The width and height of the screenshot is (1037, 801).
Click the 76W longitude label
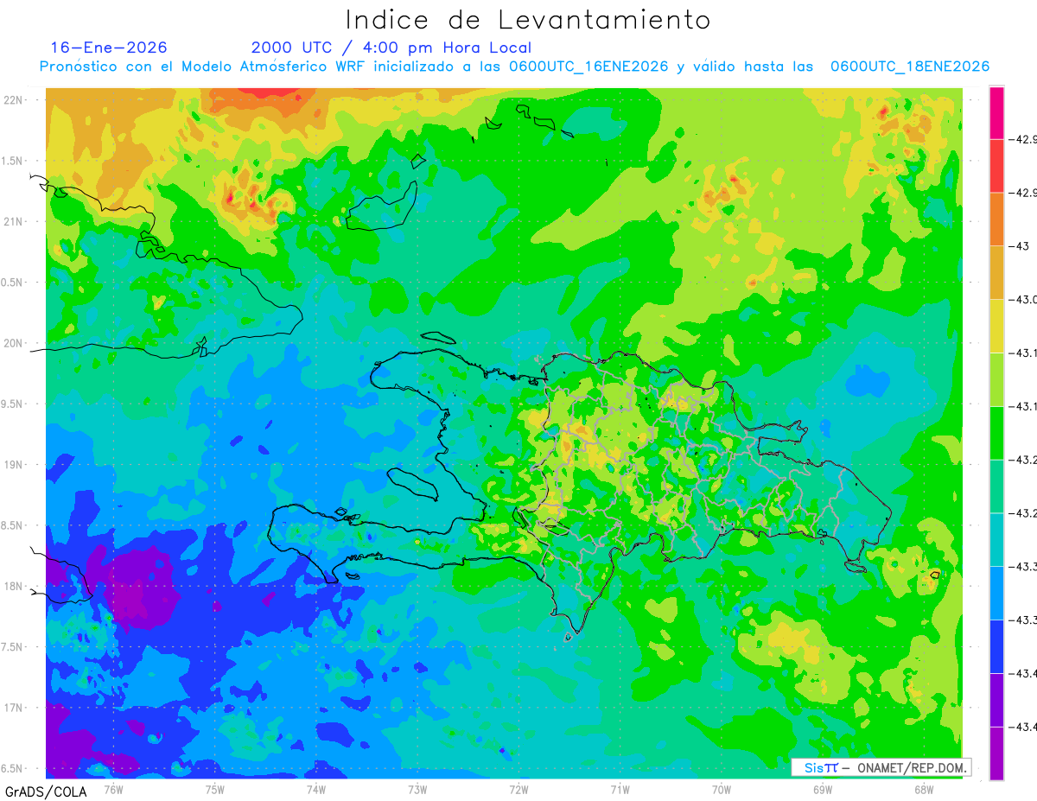(113, 789)
